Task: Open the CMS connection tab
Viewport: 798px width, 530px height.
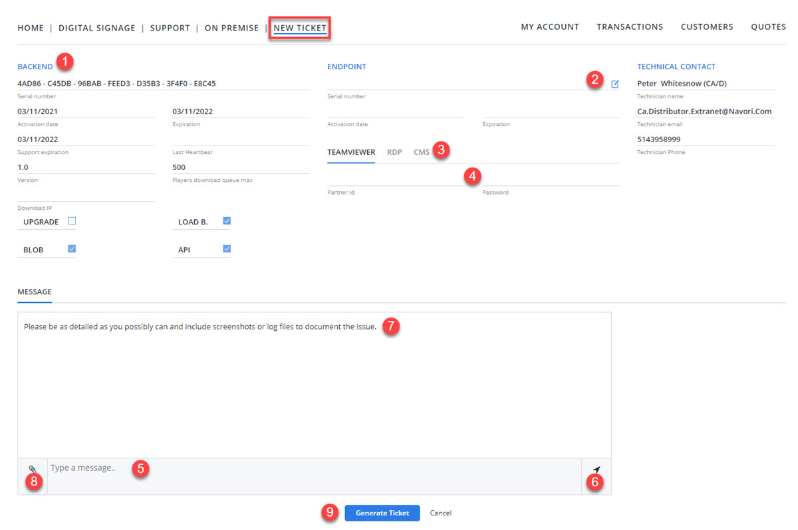Action: [x=422, y=152]
